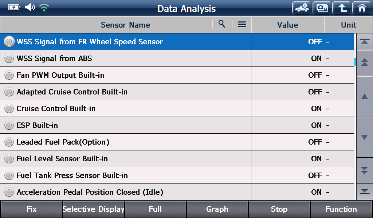The height and width of the screenshot is (218, 373).
Task: Jump to top of list arrow
Action: [x=364, y=42]
